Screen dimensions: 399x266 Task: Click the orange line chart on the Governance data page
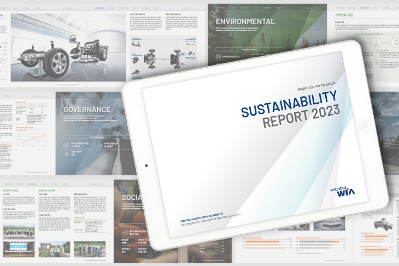point(32,138)
